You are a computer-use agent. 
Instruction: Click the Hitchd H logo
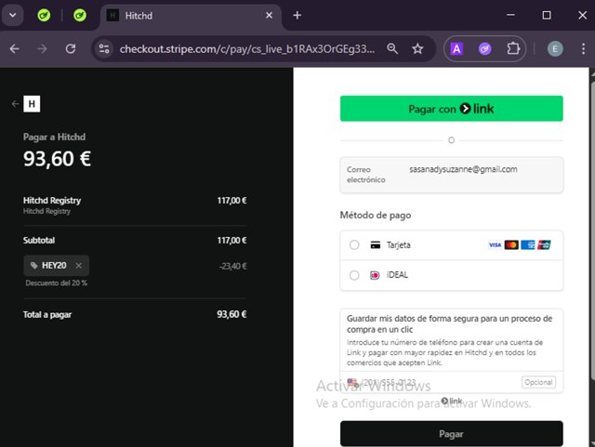click(x=32, y=103)
